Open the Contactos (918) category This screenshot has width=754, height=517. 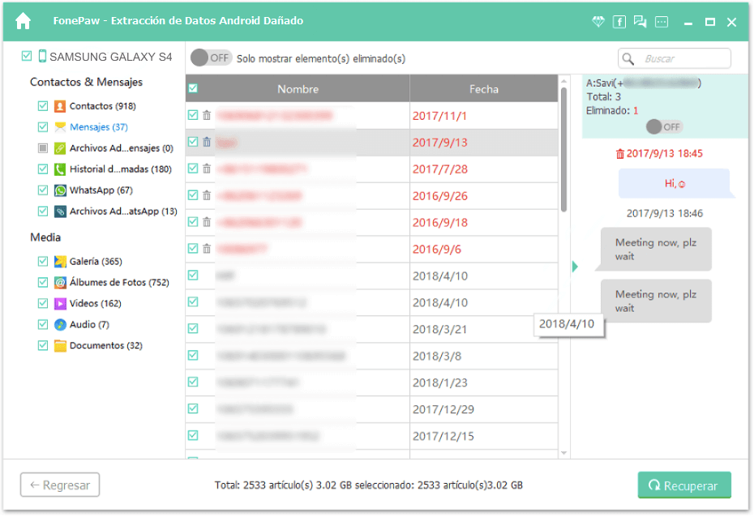tap(102, 106)
